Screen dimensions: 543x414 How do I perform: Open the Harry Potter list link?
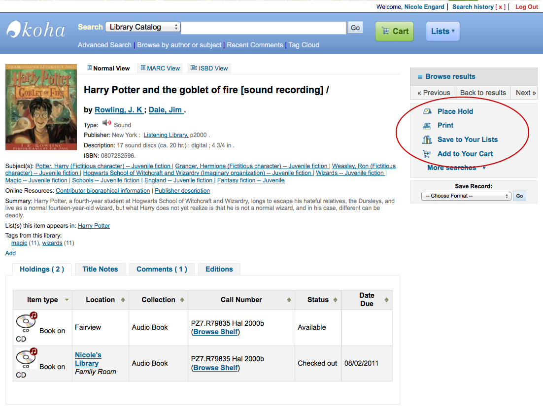pos(94,226)
